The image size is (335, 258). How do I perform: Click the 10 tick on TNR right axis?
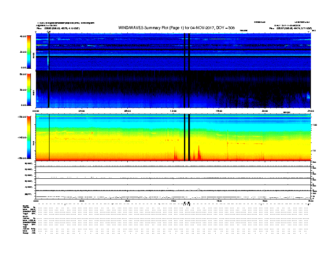pos(314,150)
